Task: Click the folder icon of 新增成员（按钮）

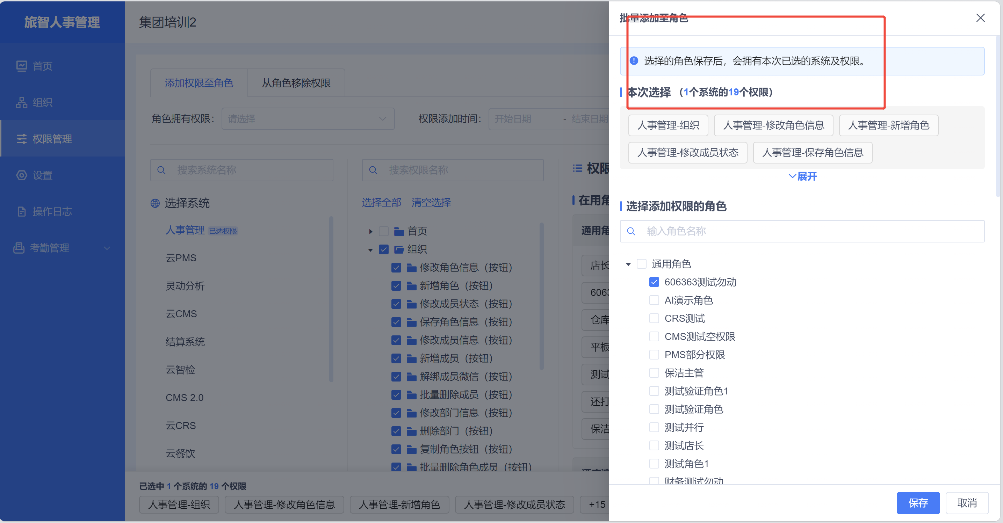Action: 411,358
